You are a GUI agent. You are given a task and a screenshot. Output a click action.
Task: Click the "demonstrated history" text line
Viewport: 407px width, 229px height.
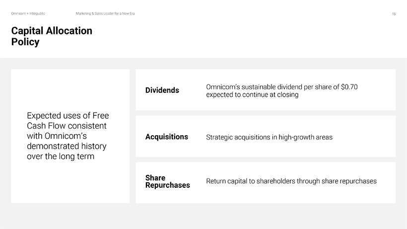tap(67, 147)
